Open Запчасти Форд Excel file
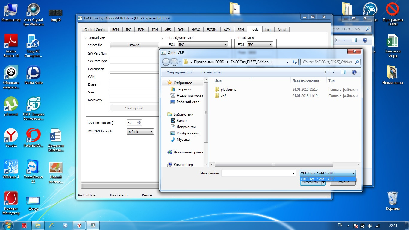Viewport: 409px width, 230px height. 393,46
